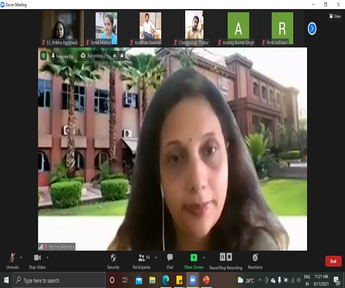Click the Zoom Meeting title bar logo
Image resolution: width=345 pixels, height=288 pixels.
(x=3, y=5)
